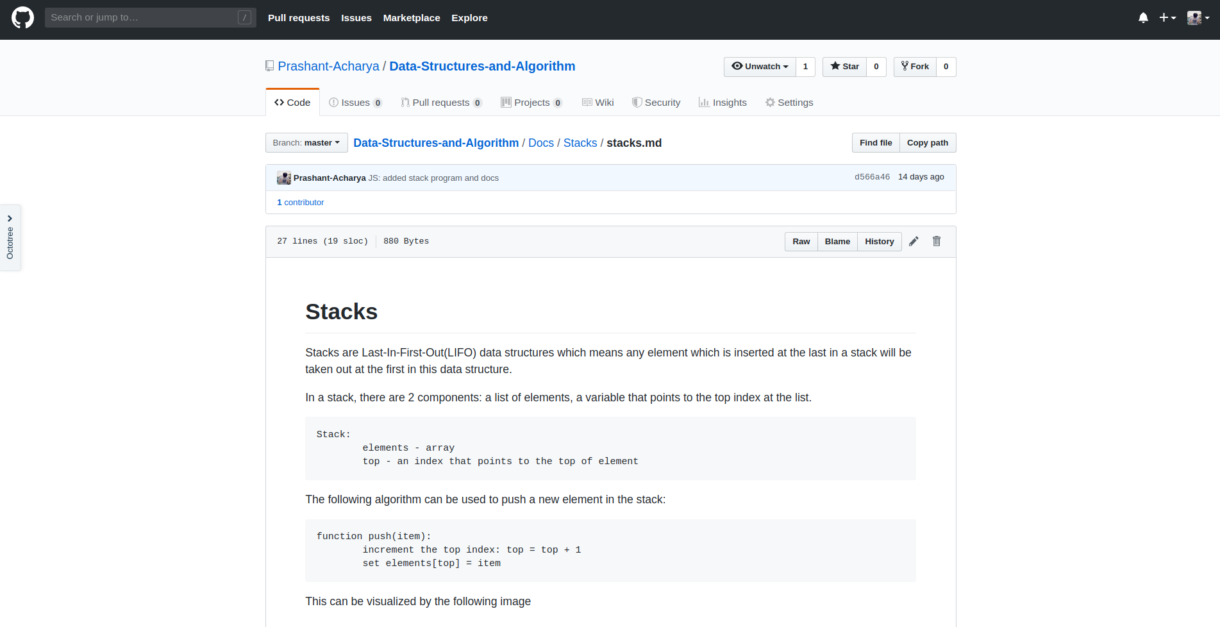View the Raw file
This screenshot has width=1220, height=627.
point(801,242)
